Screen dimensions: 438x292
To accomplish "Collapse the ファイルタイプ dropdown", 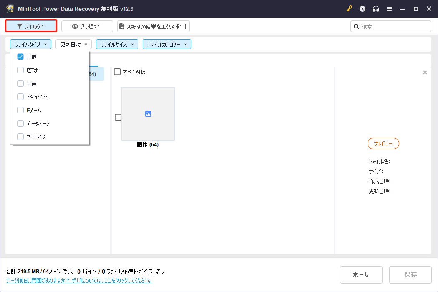I will pos(31,44).
